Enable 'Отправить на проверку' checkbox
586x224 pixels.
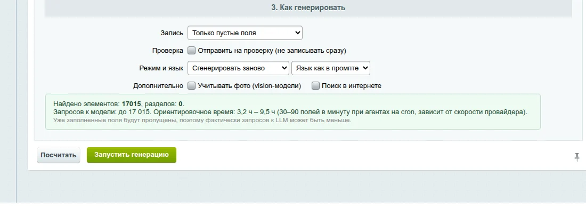191,50
